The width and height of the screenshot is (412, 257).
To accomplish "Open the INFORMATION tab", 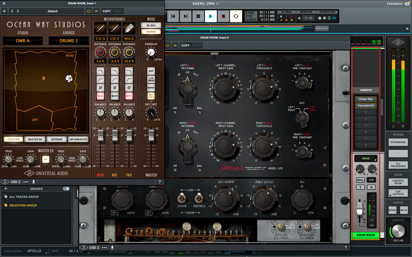I will 78,139.
